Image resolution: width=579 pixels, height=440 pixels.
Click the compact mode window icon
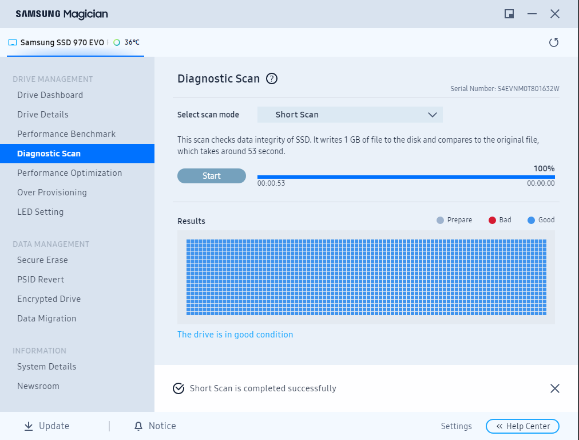(x=509, y=14)
